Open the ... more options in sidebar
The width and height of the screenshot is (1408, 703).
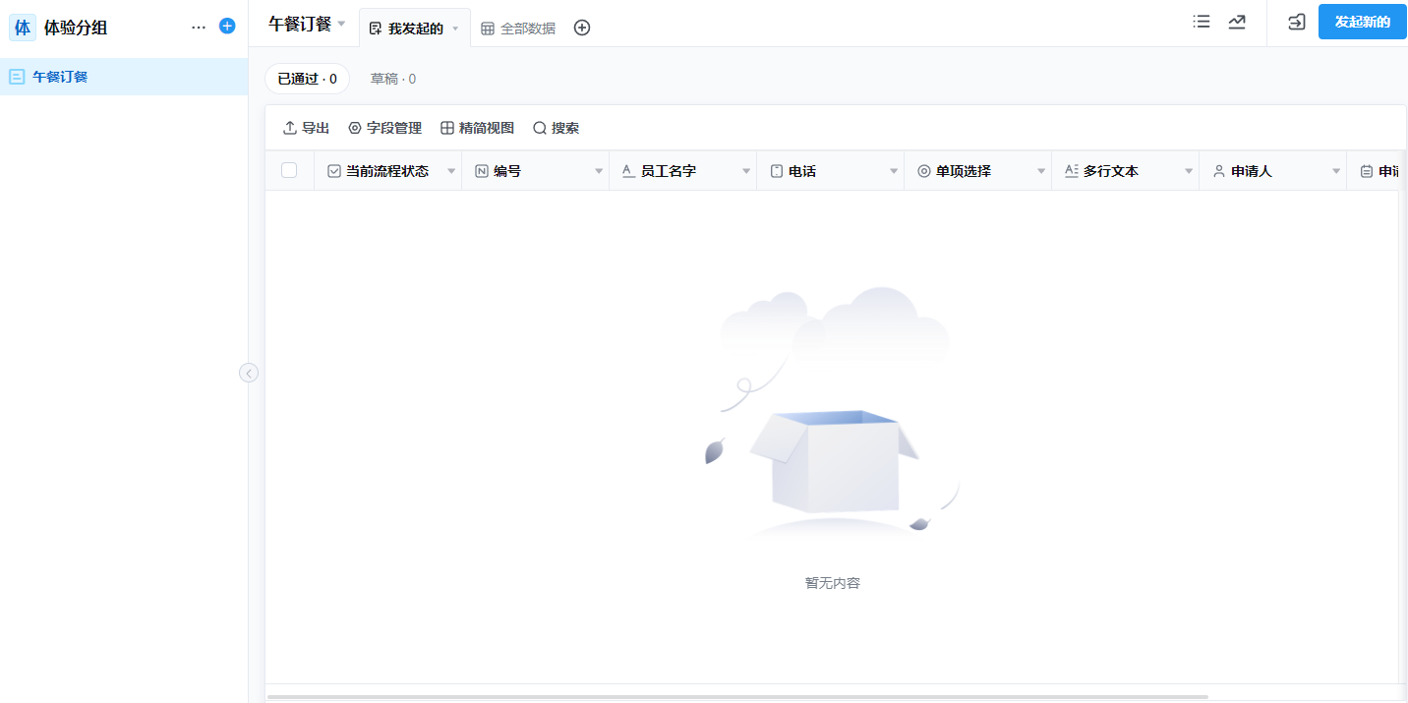click(198, 26)
